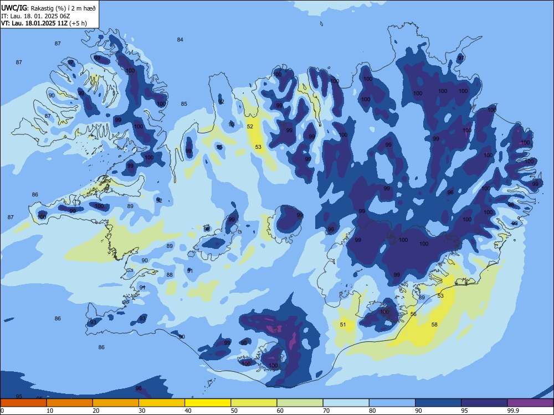Click the title text 'UWC/IG: Rakastig (%) í 2 m hæð'

48,8
